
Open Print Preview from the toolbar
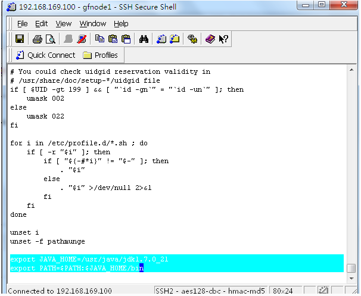pyautogui.click(x=51, y=39)
